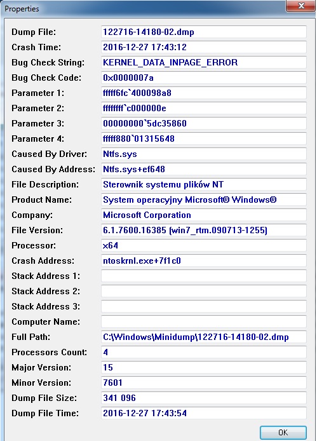Screen dimensions: 317x441
Task: Select the File Version field
Action: (204, 230)
